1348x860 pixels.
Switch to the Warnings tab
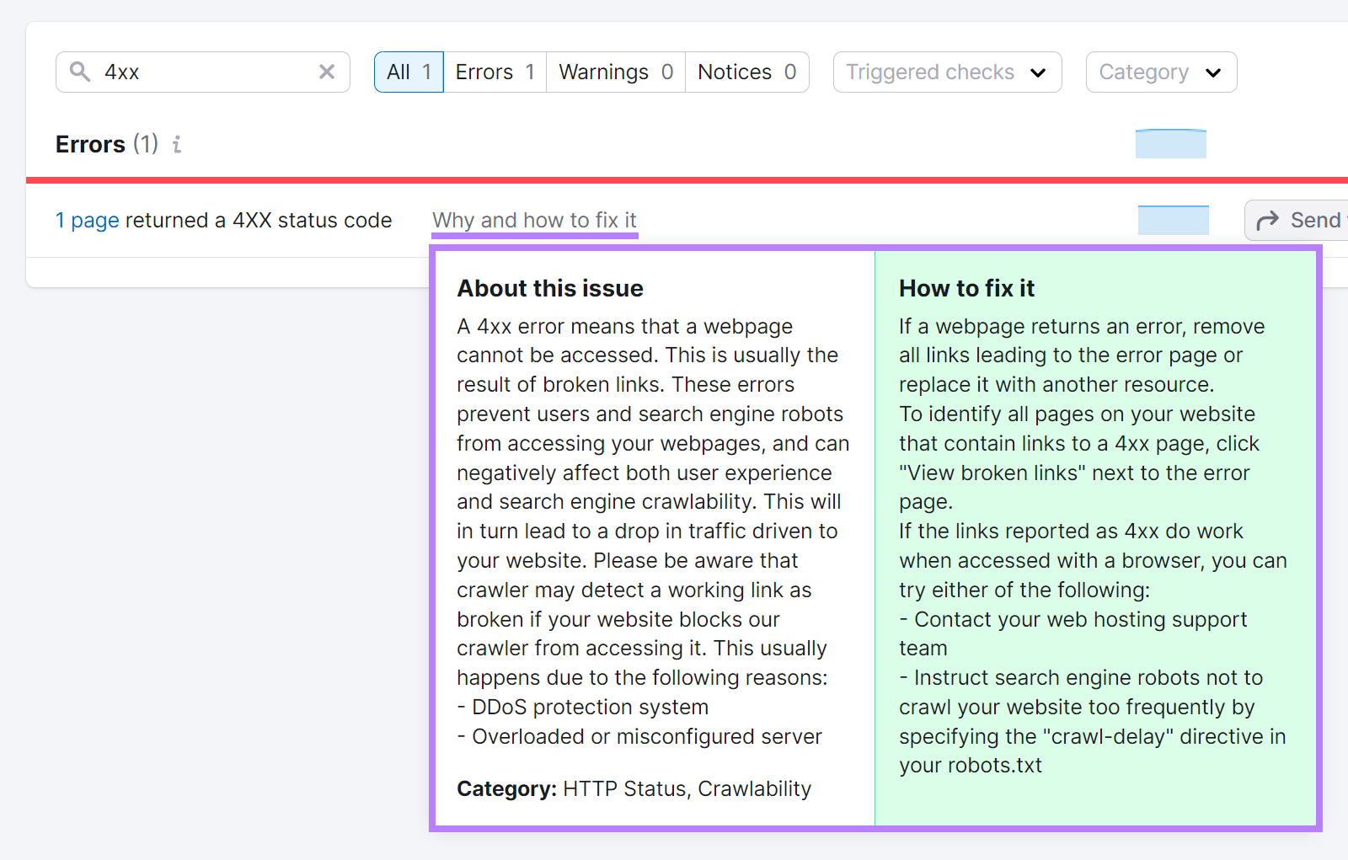614,72
